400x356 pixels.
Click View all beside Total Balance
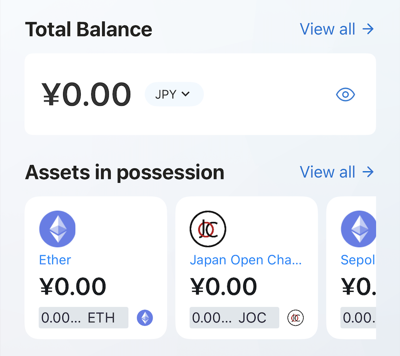click(337, 29)
